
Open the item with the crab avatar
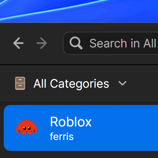pos(81,128)
